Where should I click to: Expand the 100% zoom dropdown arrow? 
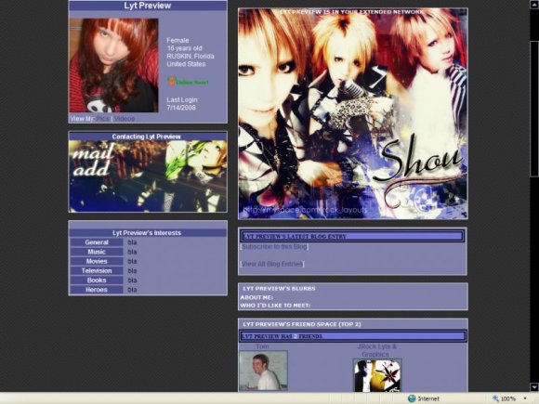click(525, 398)
